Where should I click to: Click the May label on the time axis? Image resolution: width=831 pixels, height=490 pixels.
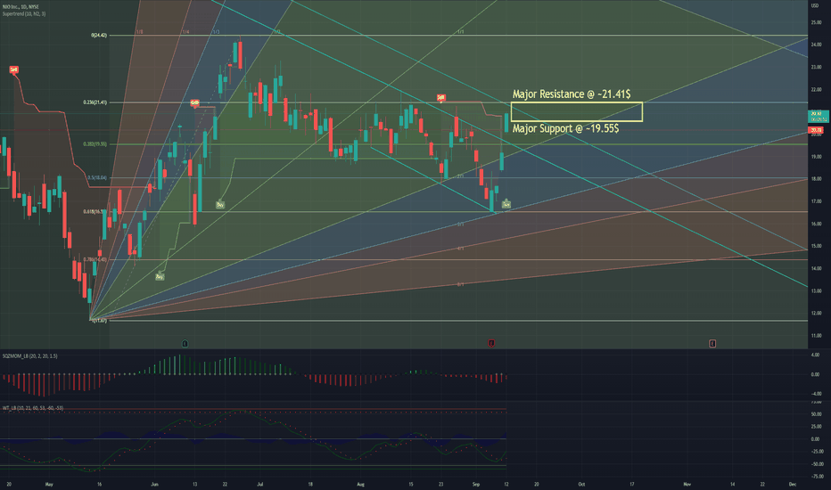(49, 484)
